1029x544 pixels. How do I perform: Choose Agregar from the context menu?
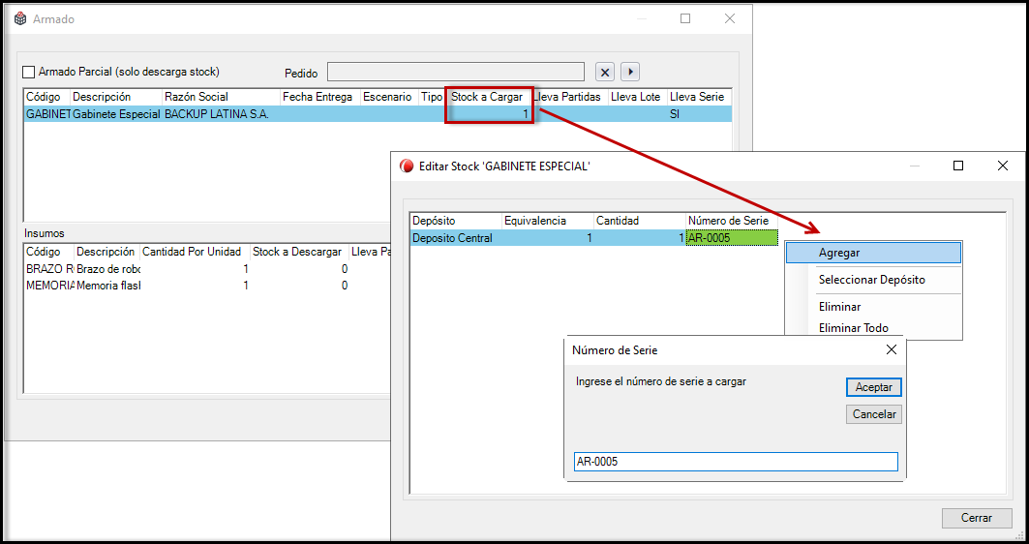(873, 253)
